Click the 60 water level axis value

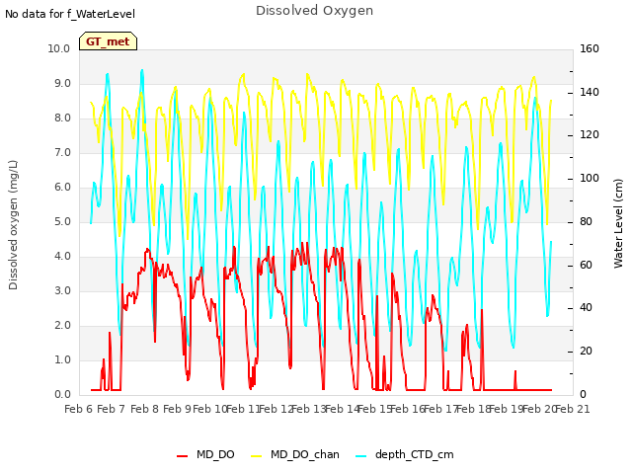tap(586, 266)
